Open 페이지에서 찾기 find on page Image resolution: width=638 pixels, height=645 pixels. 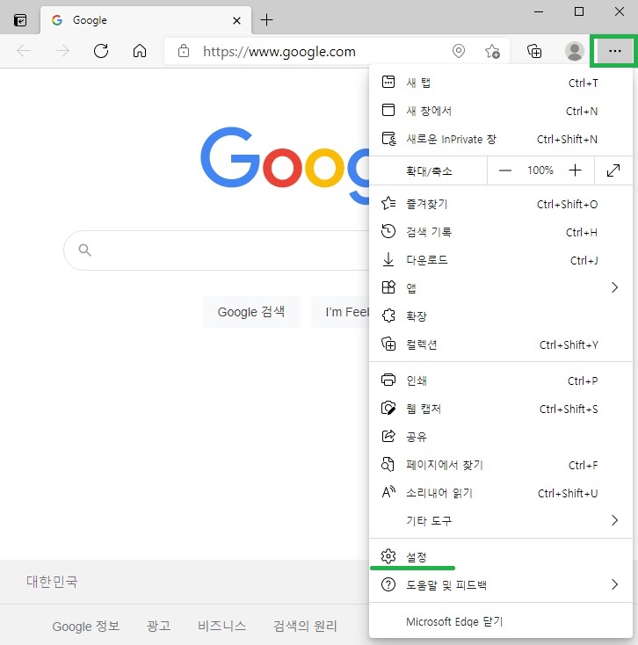[x=501, y=465]
